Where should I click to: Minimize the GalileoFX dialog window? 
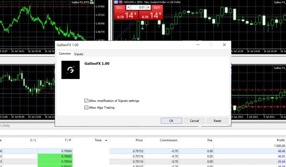coord(198,45)
